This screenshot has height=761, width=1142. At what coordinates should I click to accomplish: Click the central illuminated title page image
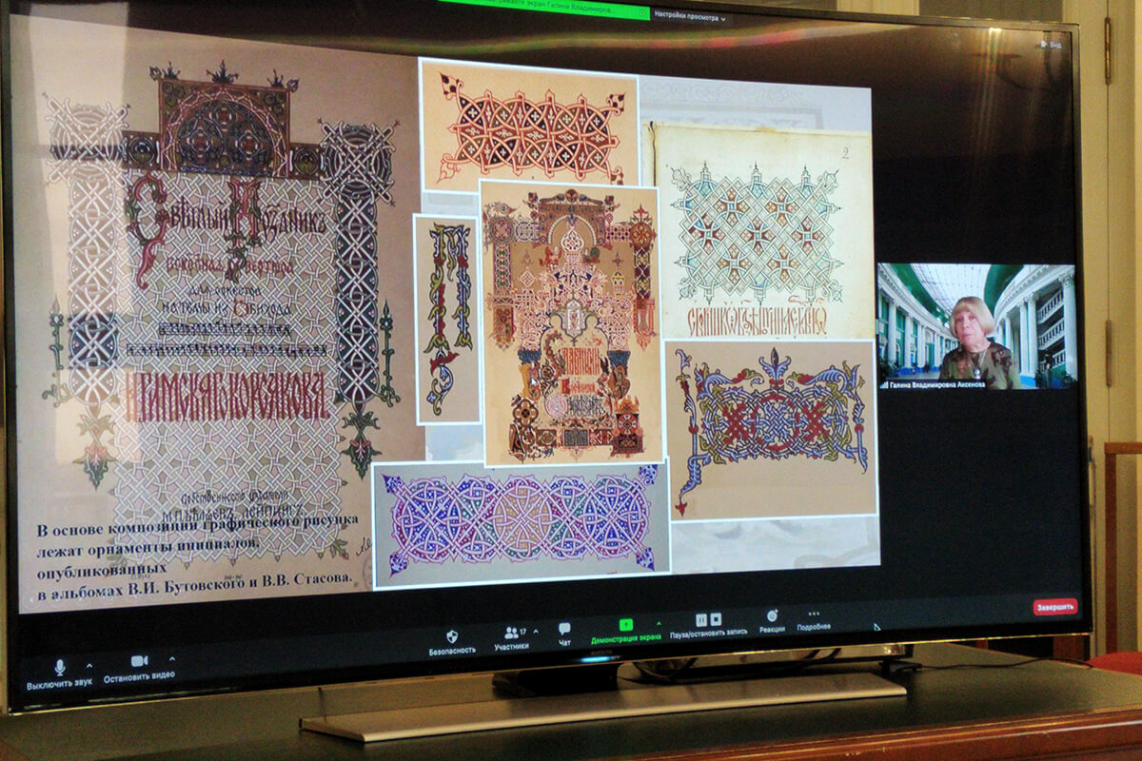(x=571, y=322)
